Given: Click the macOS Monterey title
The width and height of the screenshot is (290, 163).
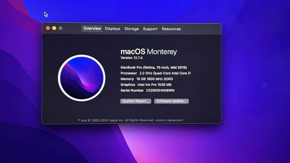Looking at the screenshot, I should coord(149,52).
